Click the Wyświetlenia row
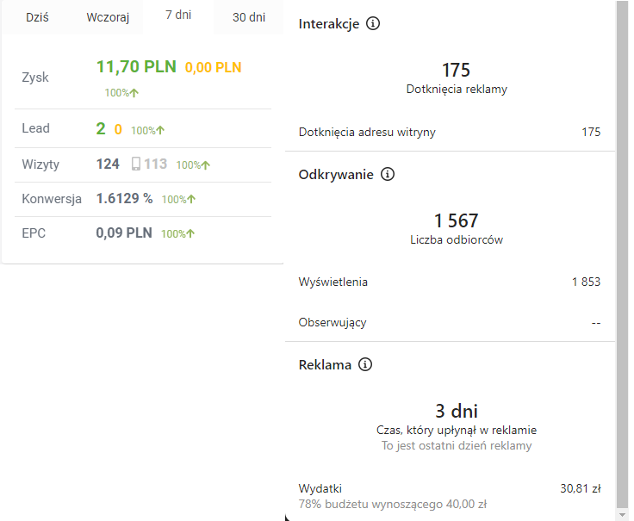Viewport: 634px width, 521px height. (x=450, y=282)
